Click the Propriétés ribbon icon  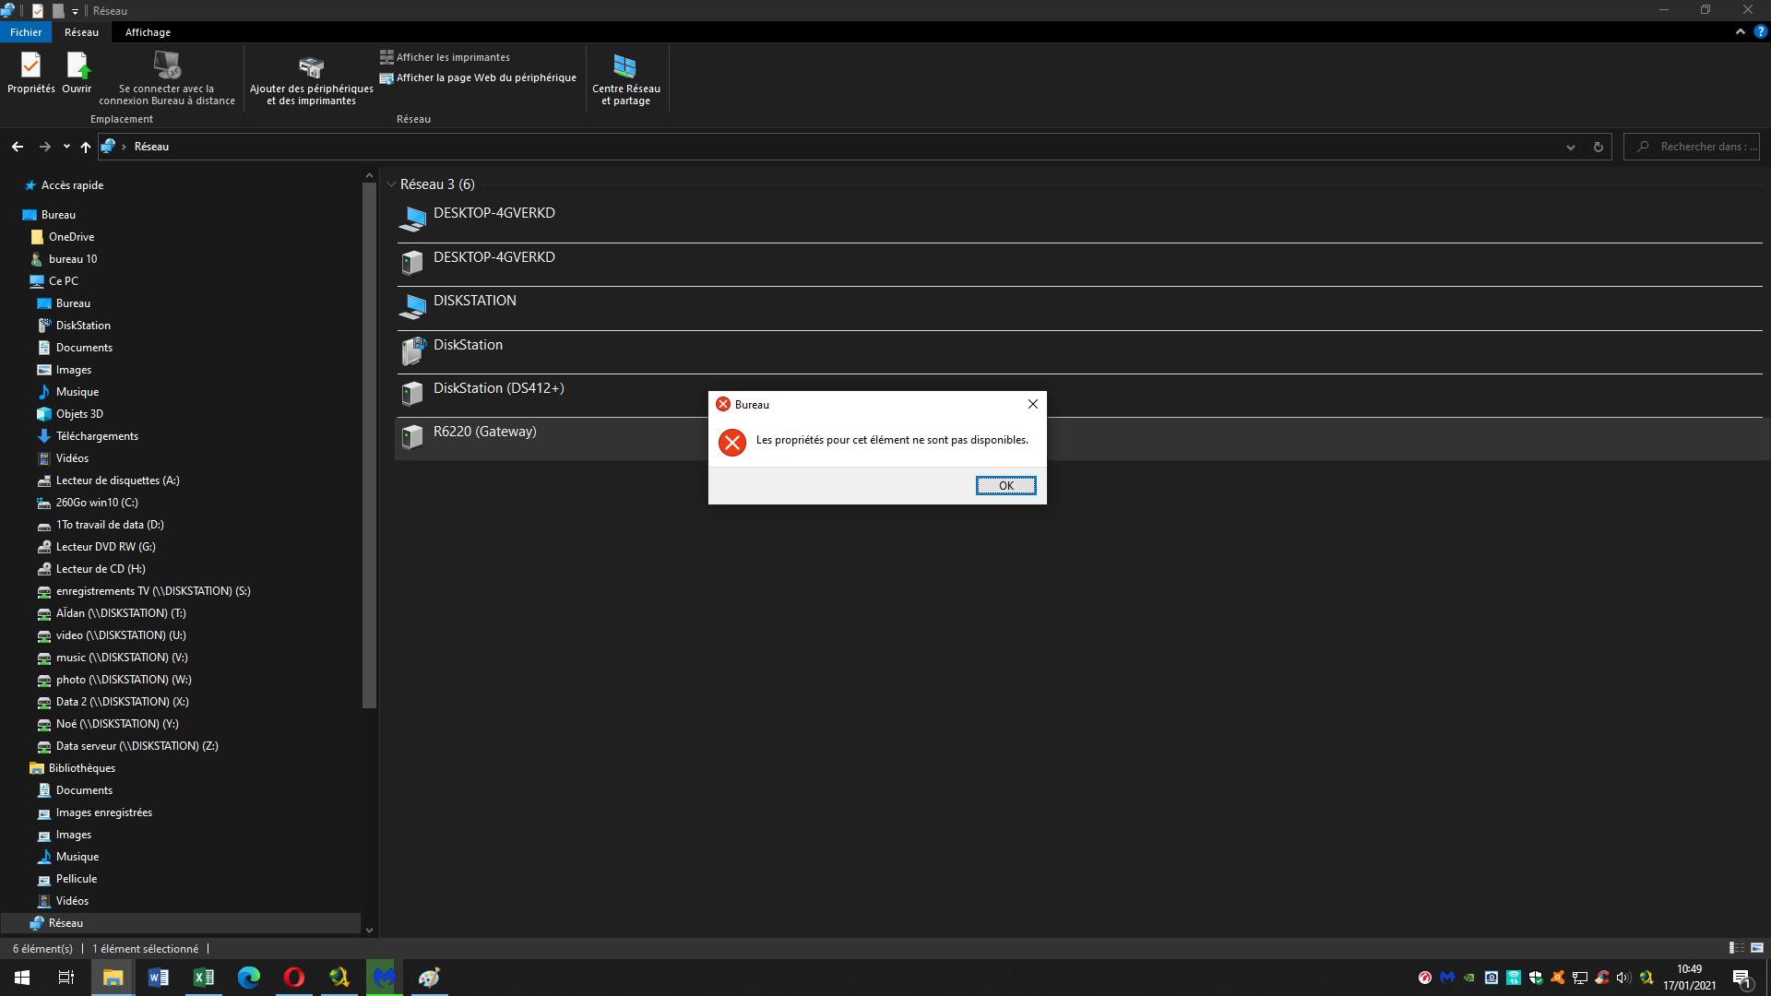click(30, 73)
